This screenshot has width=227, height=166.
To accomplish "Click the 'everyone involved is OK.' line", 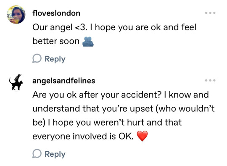I will tap(83, 136).
